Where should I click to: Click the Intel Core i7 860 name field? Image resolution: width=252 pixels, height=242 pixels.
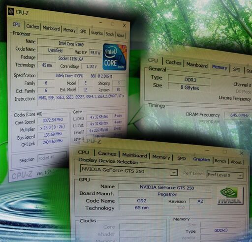click(70, 43)
